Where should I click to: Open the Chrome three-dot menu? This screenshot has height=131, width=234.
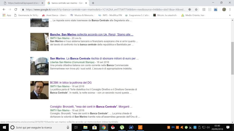click(x=230, y=10)
